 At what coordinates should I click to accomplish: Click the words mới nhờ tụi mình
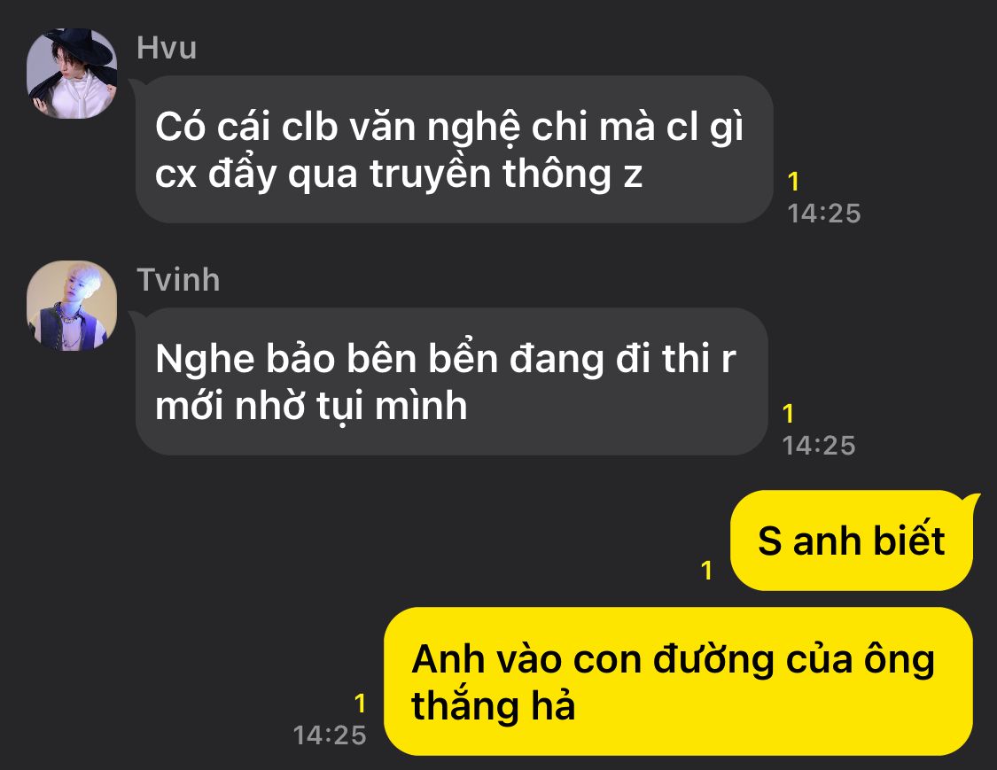coord(312,406)
